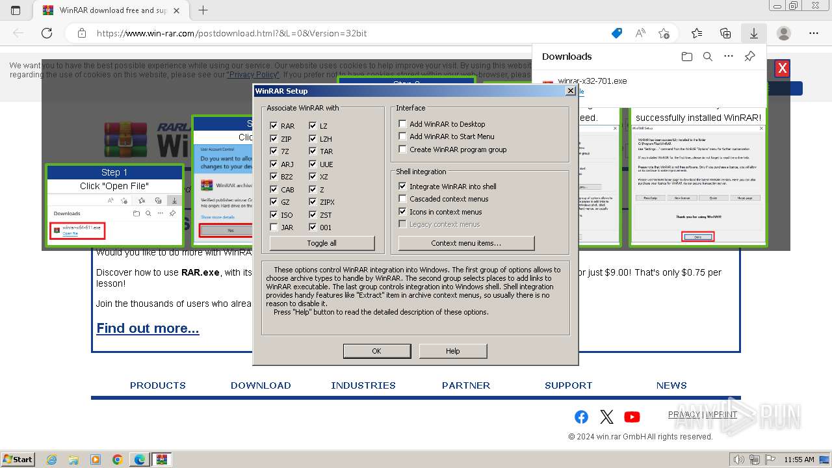832x468 pixels.
Task: Open the Windows Start button
Action: [x=18, y=460]
